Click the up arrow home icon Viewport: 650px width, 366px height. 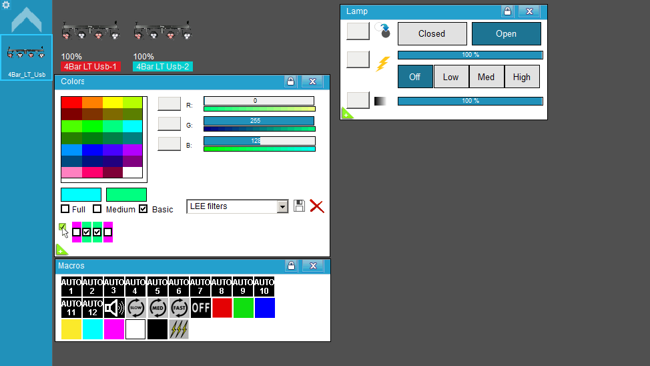tap(27, 20)
